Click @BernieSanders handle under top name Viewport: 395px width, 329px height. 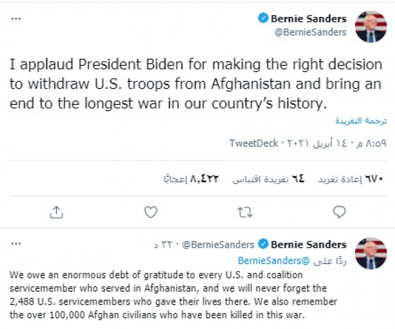click(x=310, y=32)
